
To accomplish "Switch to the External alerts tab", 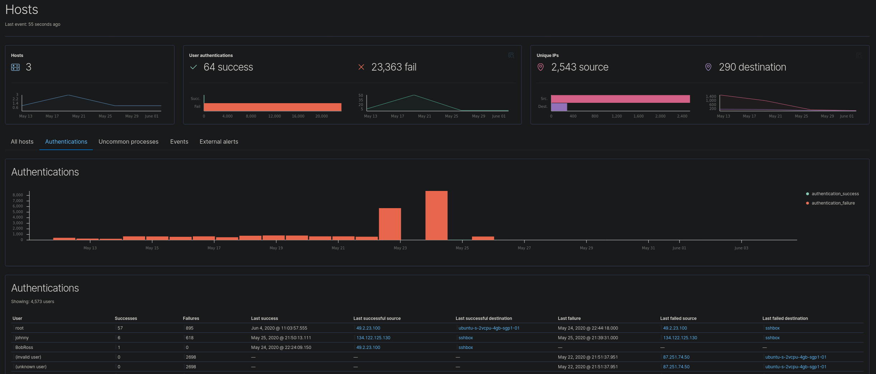I will pyautogui.click(x=219, y=142).
